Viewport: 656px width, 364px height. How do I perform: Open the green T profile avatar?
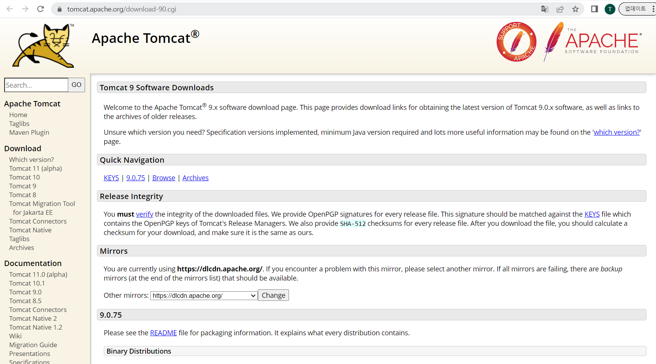click(x=610, y=9)
